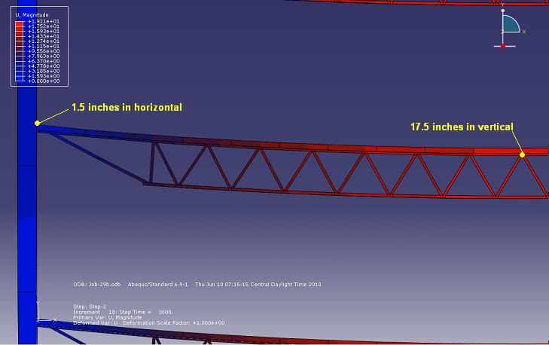Screen dimensions: 549x345
Task: Select the '17.5 inches in vertical' annotation text
Action: click(462, 127)
